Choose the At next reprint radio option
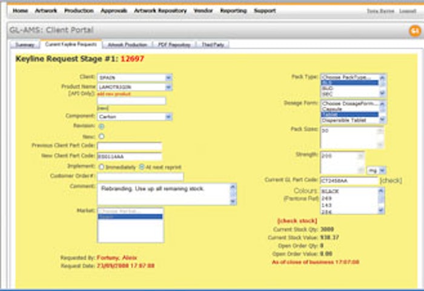This screenshot has height=291, width=424. click(142, 167)
